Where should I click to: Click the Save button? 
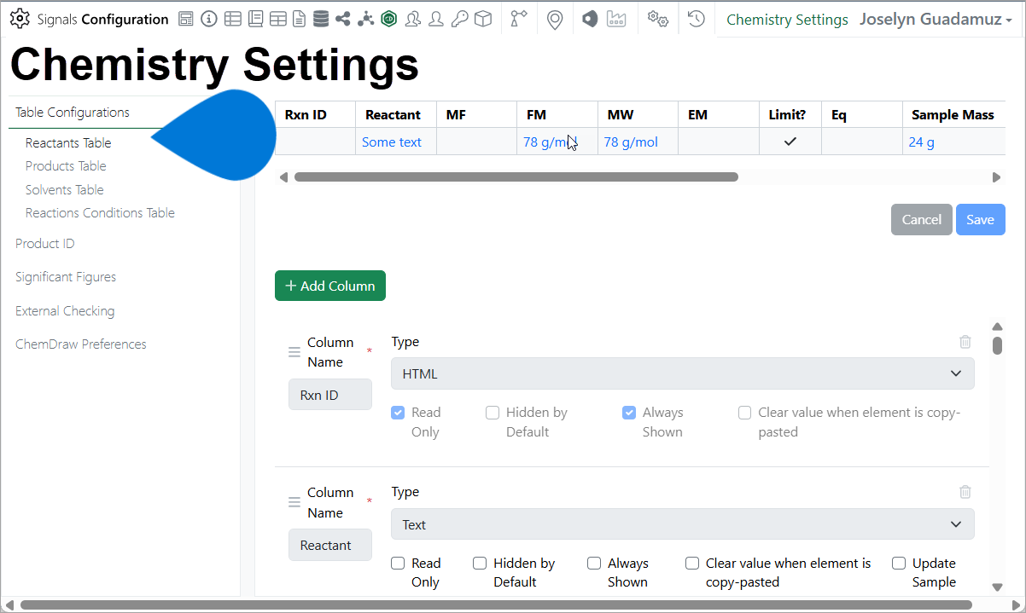pyautogui.click(x=980, y=220)
